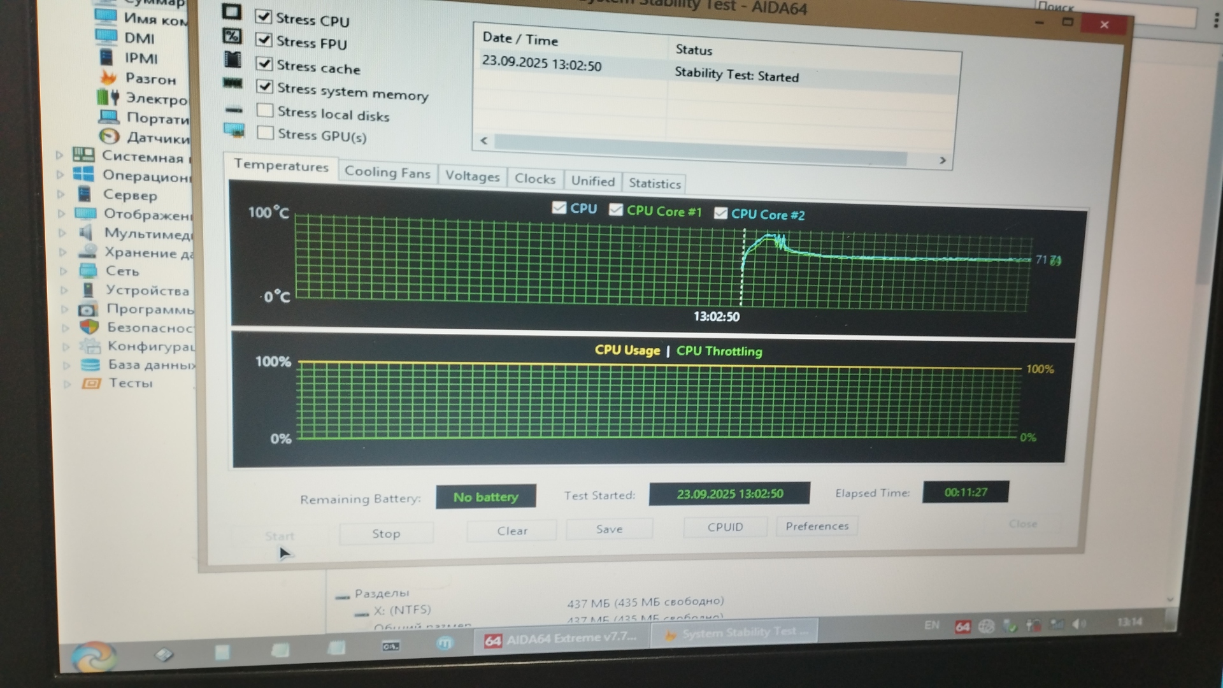
Task: Click the DMI icon in sidebar tree
Action: pos(106,36)
